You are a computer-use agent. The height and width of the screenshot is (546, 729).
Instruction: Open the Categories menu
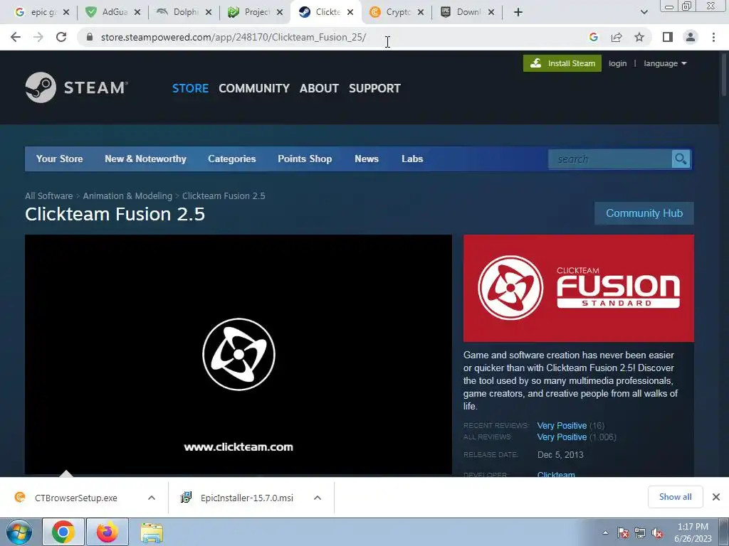pyautogui.click(x=232, y=159)
